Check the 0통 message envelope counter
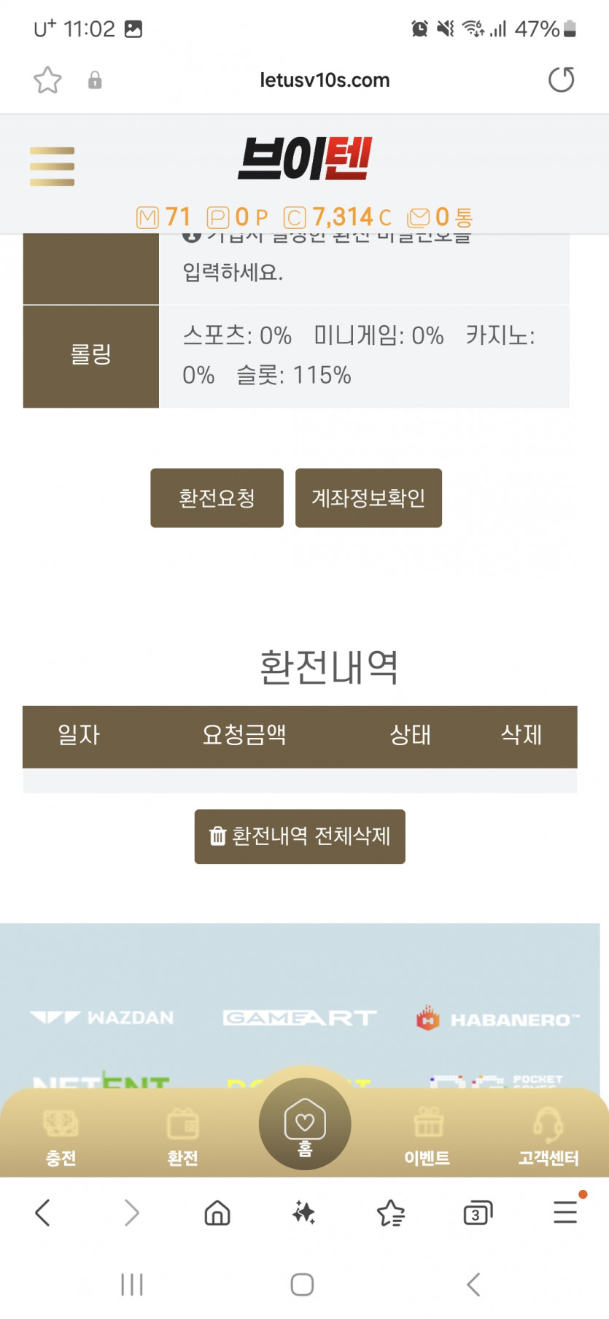Screen dimensions: 609x1319 (440, 217)
